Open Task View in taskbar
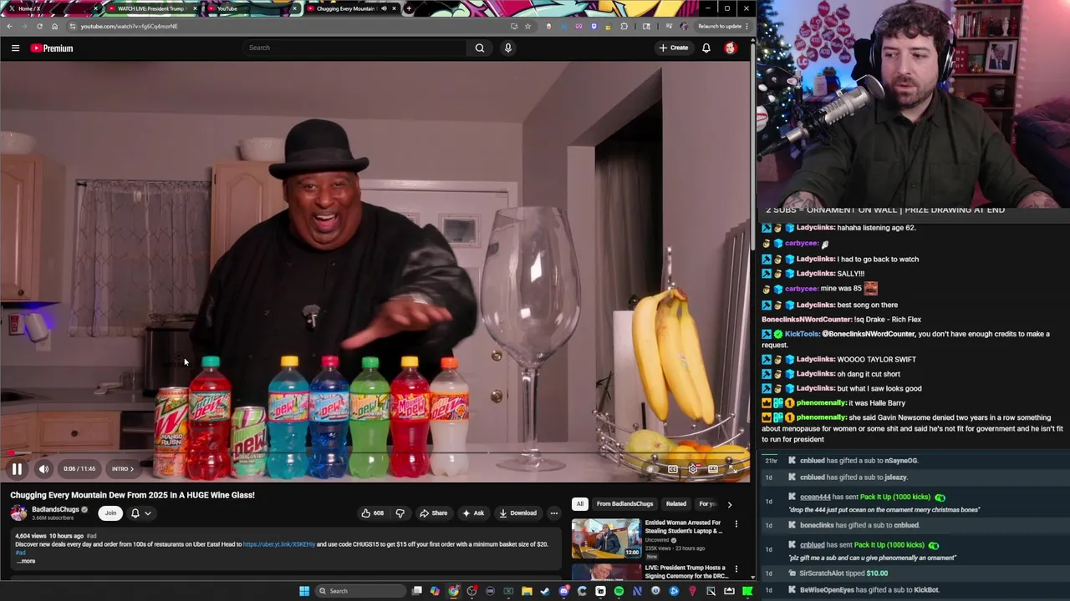 (x=417, y=591)
